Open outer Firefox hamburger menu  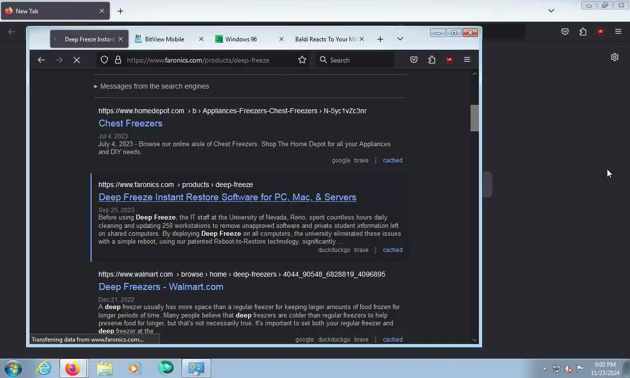pyautogui.click(x=618, y=32)
